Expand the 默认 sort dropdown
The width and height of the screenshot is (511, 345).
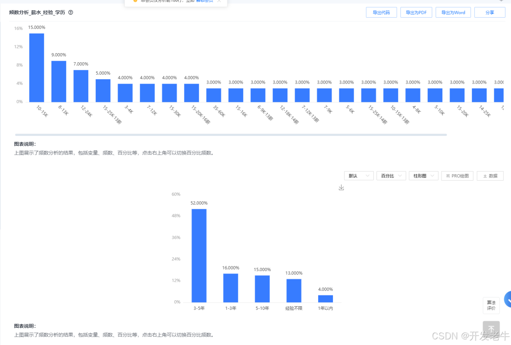coord(358,176)
